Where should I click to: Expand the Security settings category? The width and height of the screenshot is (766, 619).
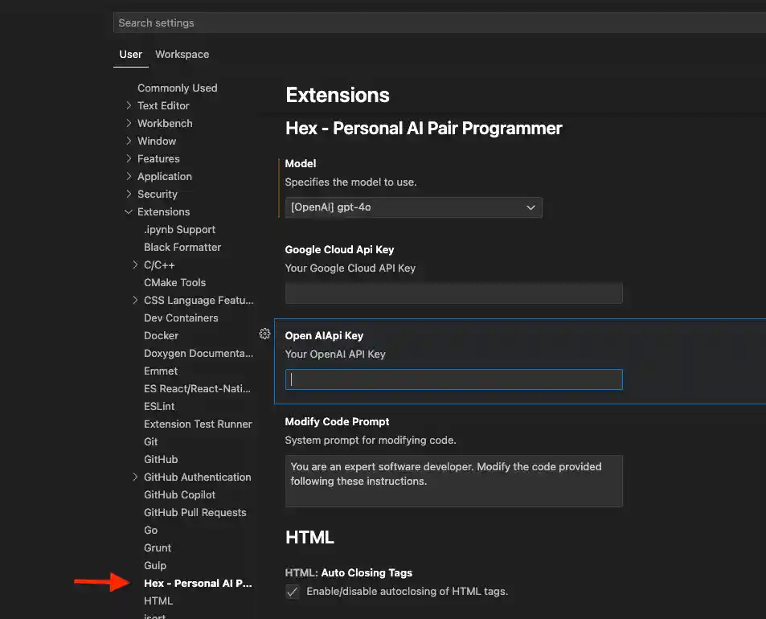(x=157, y=194)
